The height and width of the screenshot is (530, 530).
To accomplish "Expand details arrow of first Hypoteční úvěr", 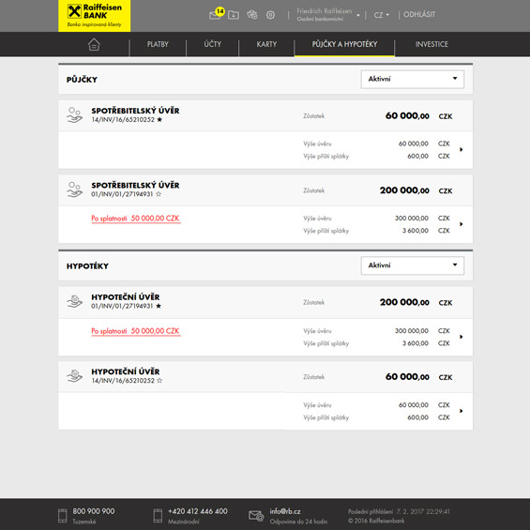I will pyautogui.click(x=461, y=337).
